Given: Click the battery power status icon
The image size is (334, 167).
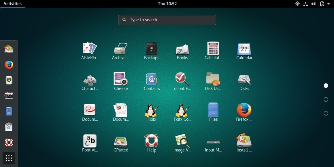Looking at the screenshot, I should (322, 4).
